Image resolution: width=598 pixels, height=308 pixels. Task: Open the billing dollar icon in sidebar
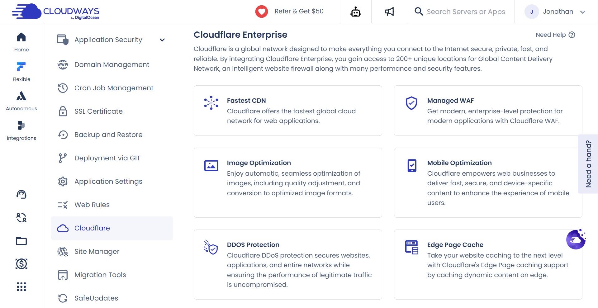coord(21,264)
